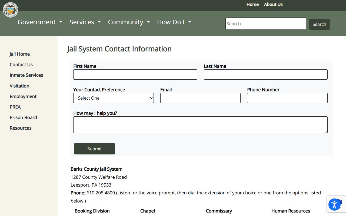Screen dimensions: 346x216
Task: Open the Your Contact Preference dropdown
Action: click(x=114, y=98)
